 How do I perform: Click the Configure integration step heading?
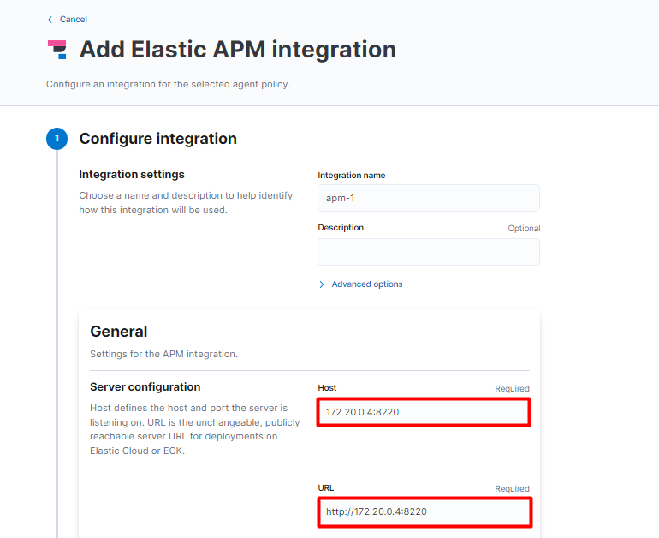pos(158,139)
